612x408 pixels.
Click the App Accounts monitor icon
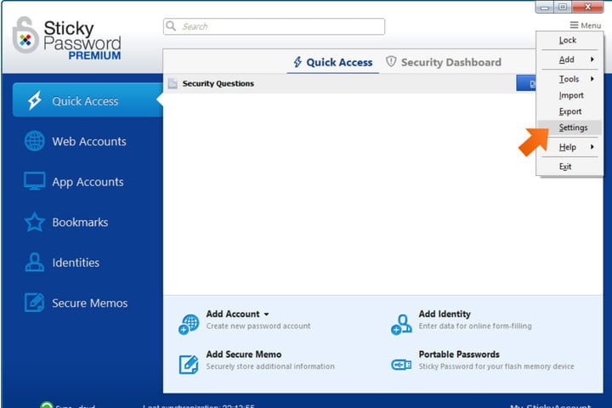[x=34, y=181]
